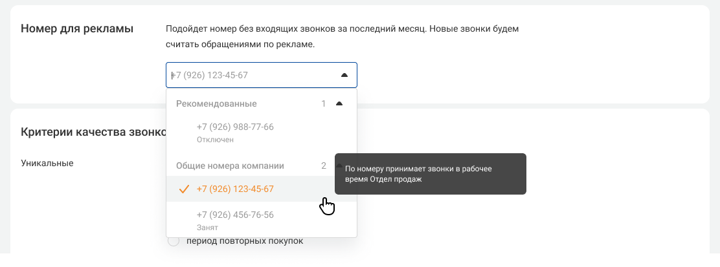Click the Номер для рекламы heading
The height and width of the screenshot is (267, 720).
point(77,28)
